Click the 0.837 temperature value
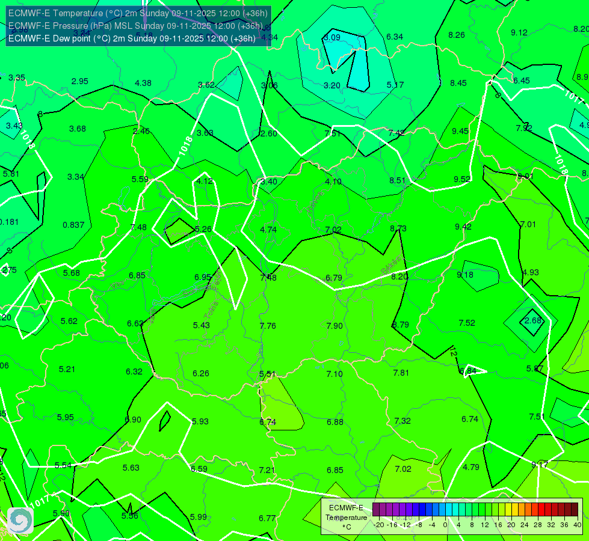589x541 pixels. (73, 225)
